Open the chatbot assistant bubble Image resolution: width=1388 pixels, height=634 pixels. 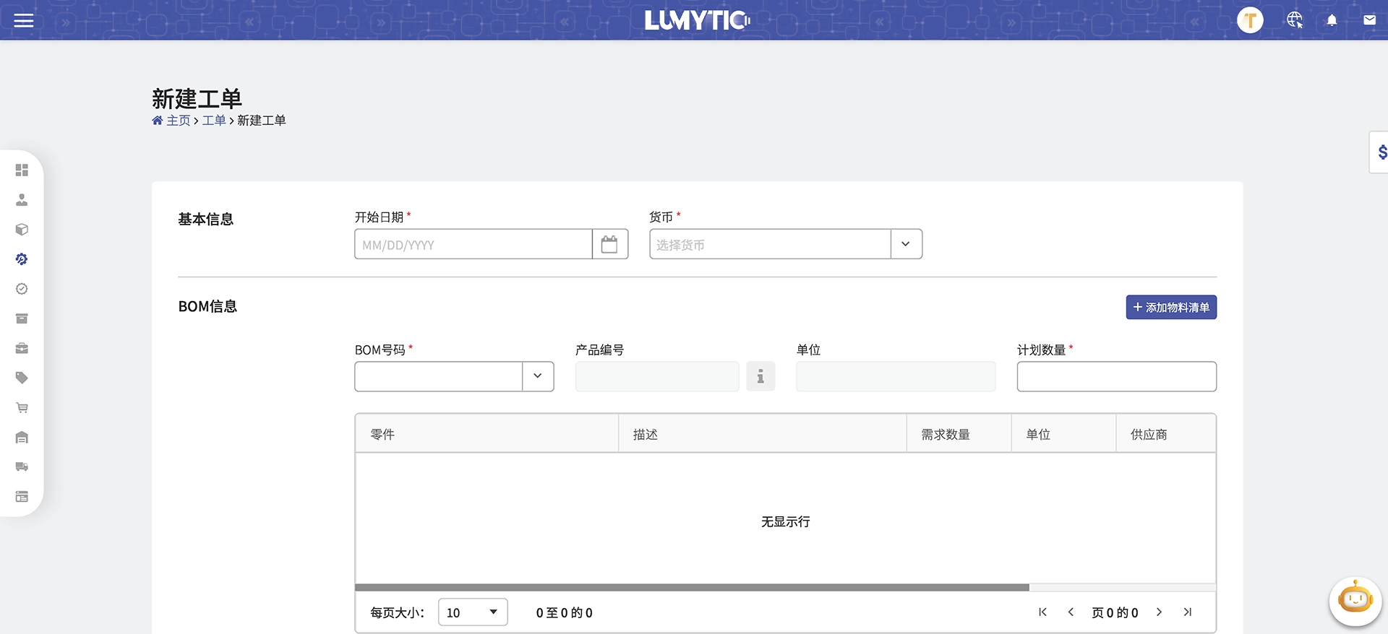1355,599
